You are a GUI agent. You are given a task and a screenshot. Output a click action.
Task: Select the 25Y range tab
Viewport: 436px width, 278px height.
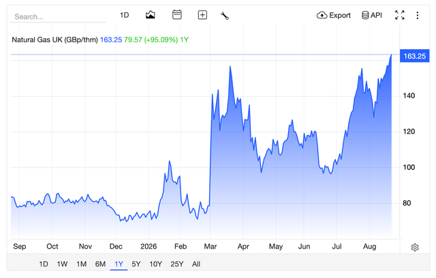click(177, 264)
